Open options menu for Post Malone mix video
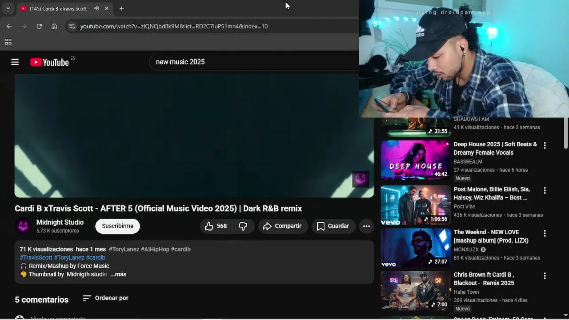 point(545,190)
